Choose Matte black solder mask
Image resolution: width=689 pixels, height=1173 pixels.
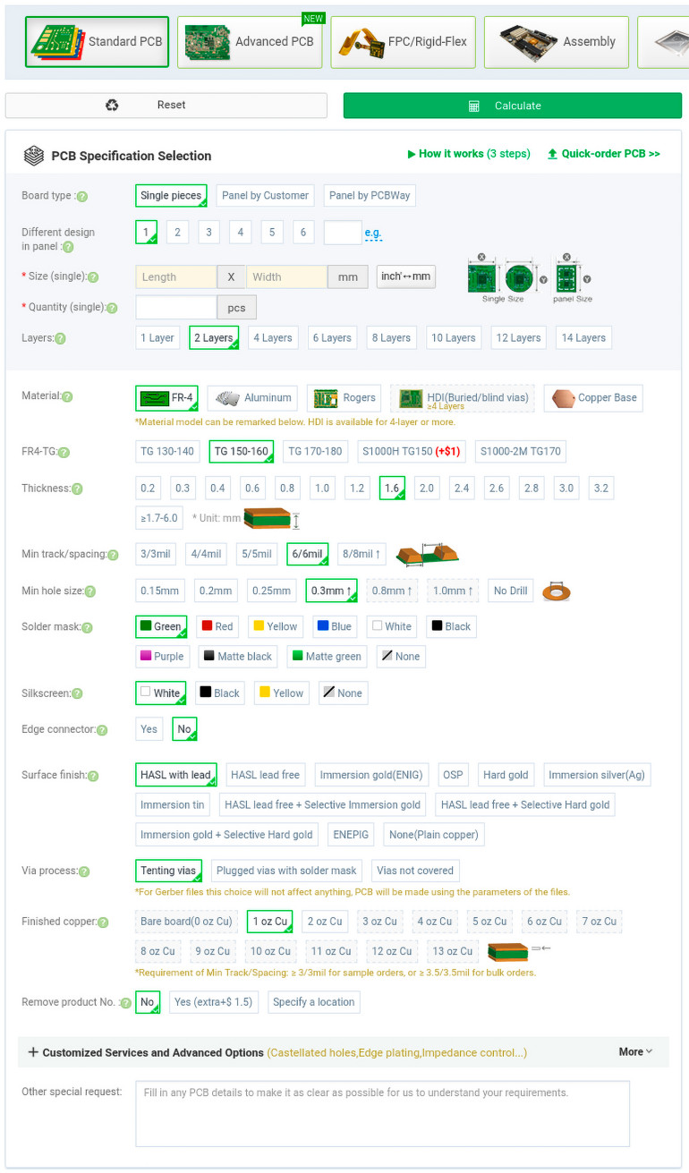[x=237, y=656]
